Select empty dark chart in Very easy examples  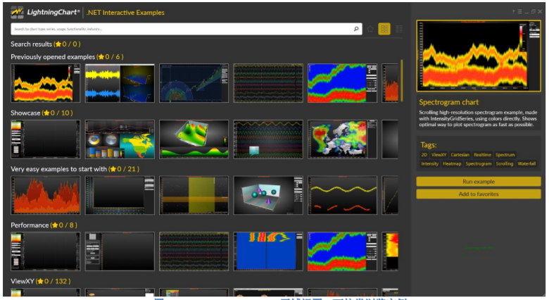[x=120, y=195]
